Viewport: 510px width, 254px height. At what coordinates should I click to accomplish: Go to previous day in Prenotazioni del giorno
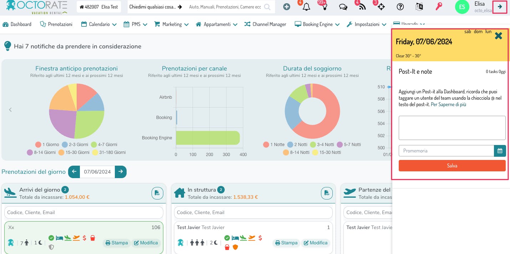point(74,172)
